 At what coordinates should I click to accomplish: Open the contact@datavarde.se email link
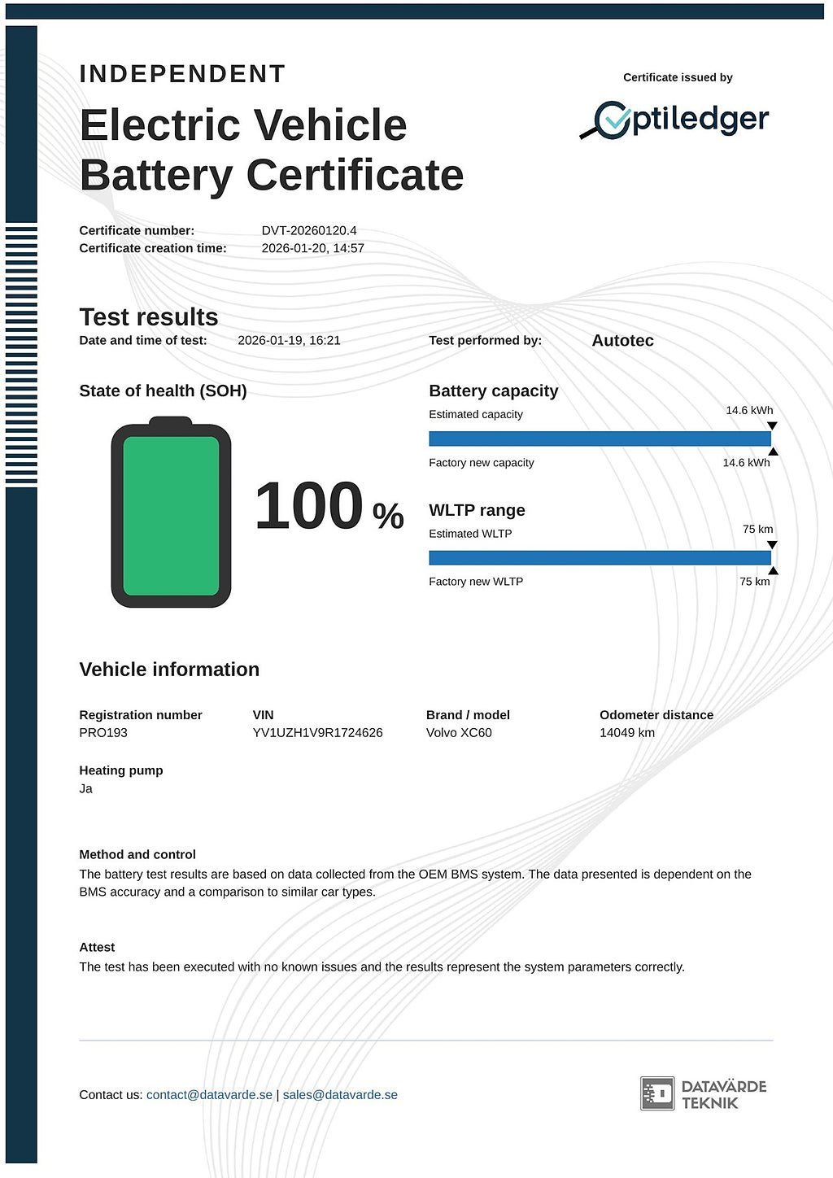click(x=209, y=1094)
